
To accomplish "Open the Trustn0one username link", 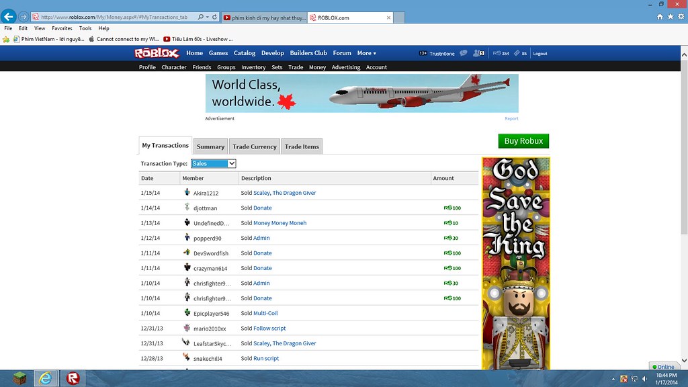I will 442,54.
